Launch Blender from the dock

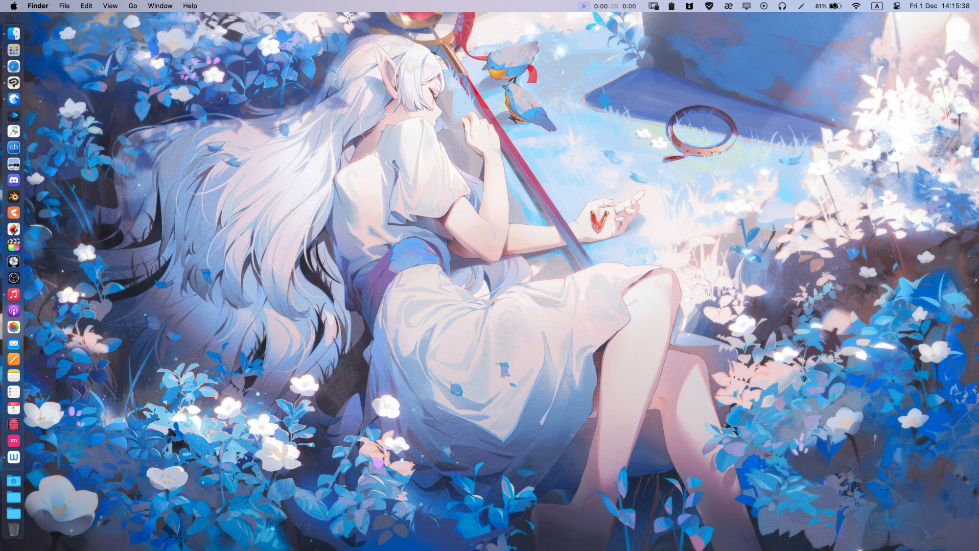14,197
